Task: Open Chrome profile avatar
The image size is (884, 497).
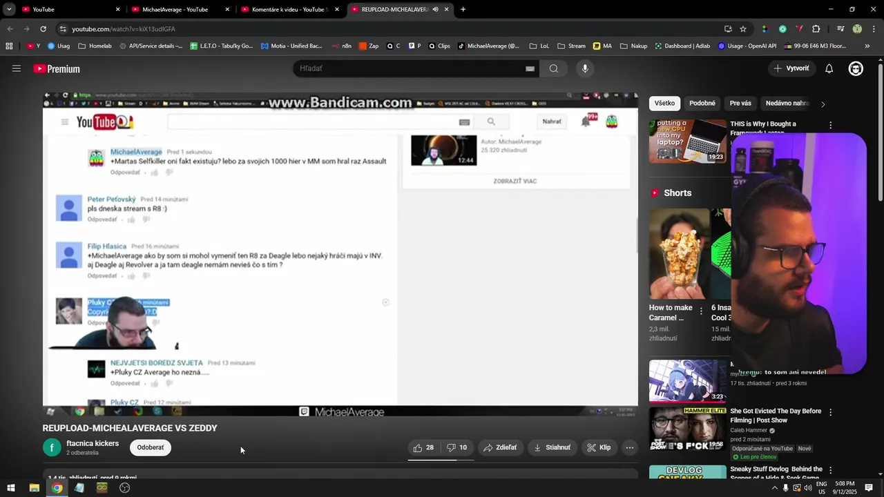Action: pyautogui.click(x=857, y=29)
